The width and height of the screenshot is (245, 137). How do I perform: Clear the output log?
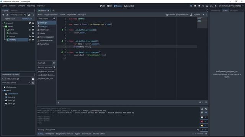click(x=202, y=109)
